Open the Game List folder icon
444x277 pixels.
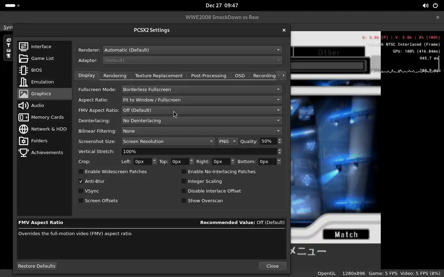tap(24, 58)
